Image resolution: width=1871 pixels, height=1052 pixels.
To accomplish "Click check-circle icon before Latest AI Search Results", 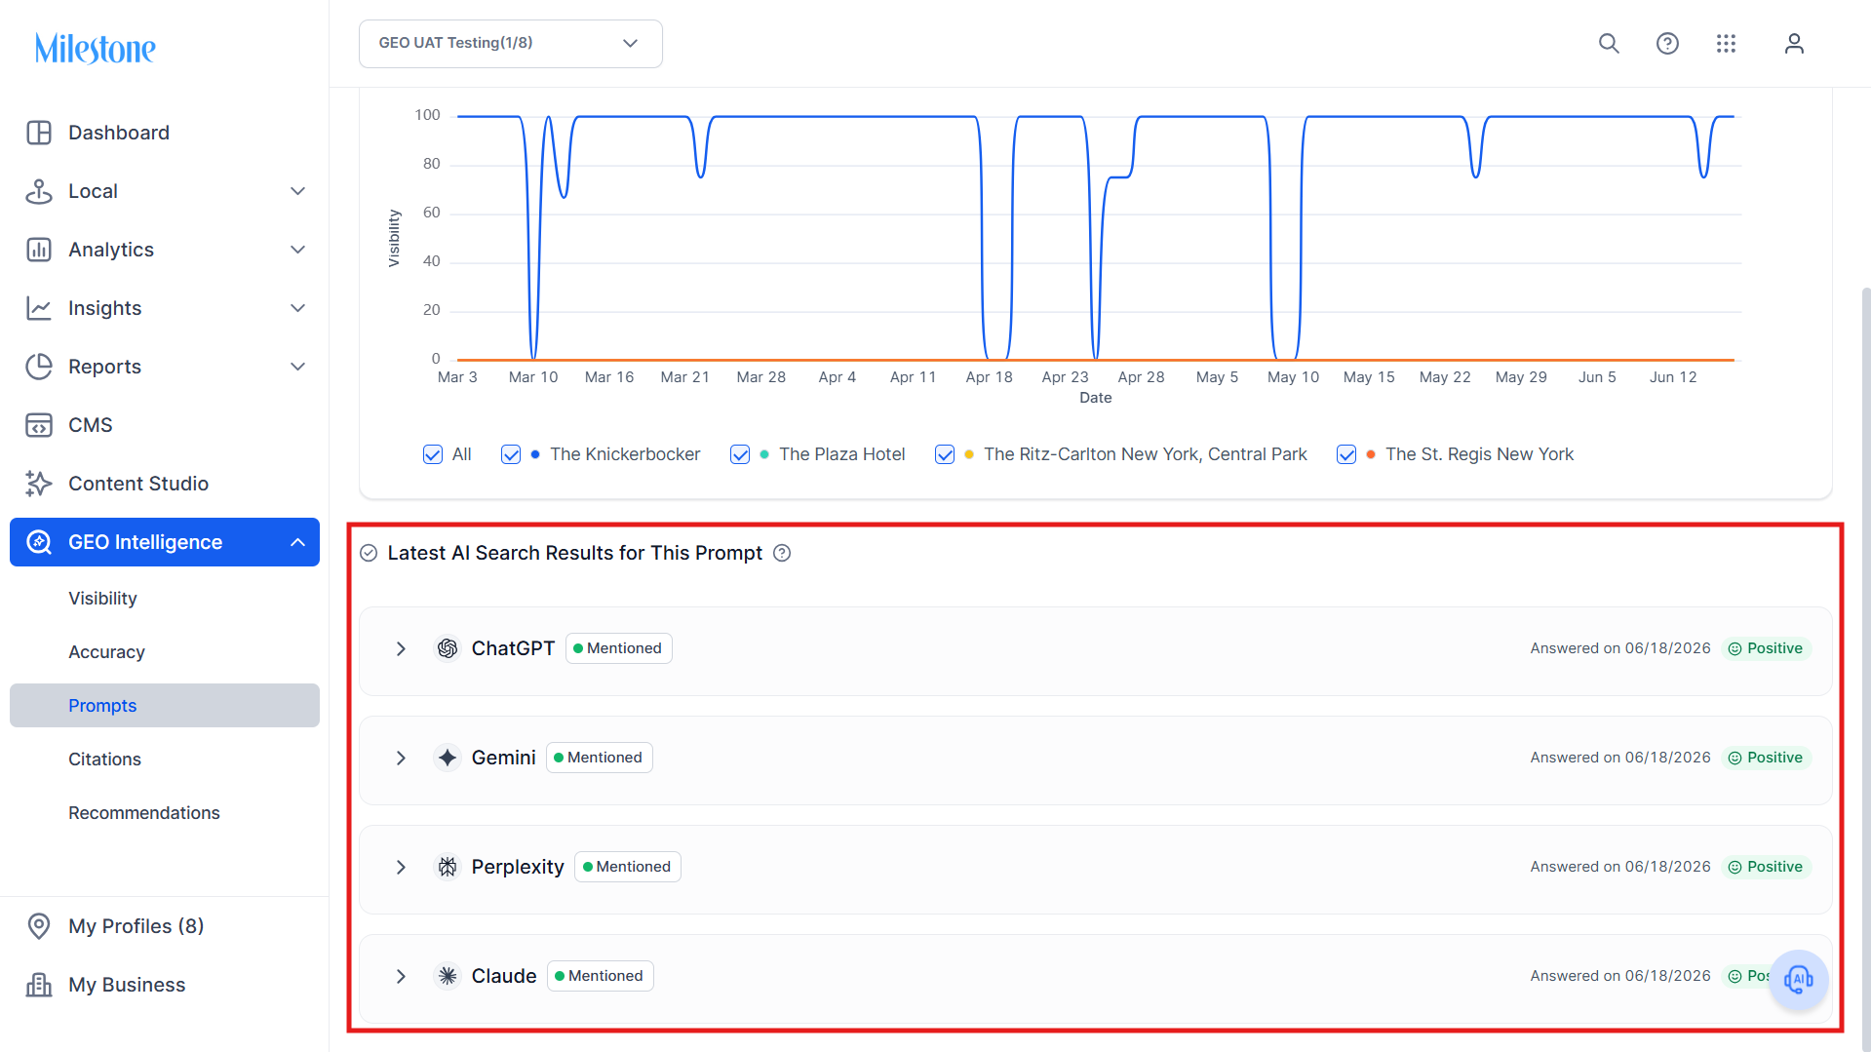I will click(369, 553).
